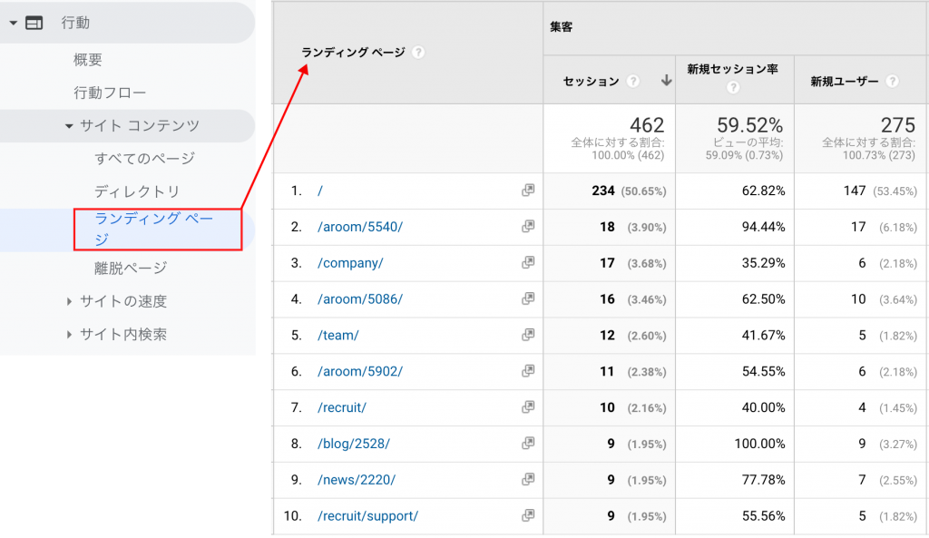Select 離脱ページ in the sidebar

point(131,269)
